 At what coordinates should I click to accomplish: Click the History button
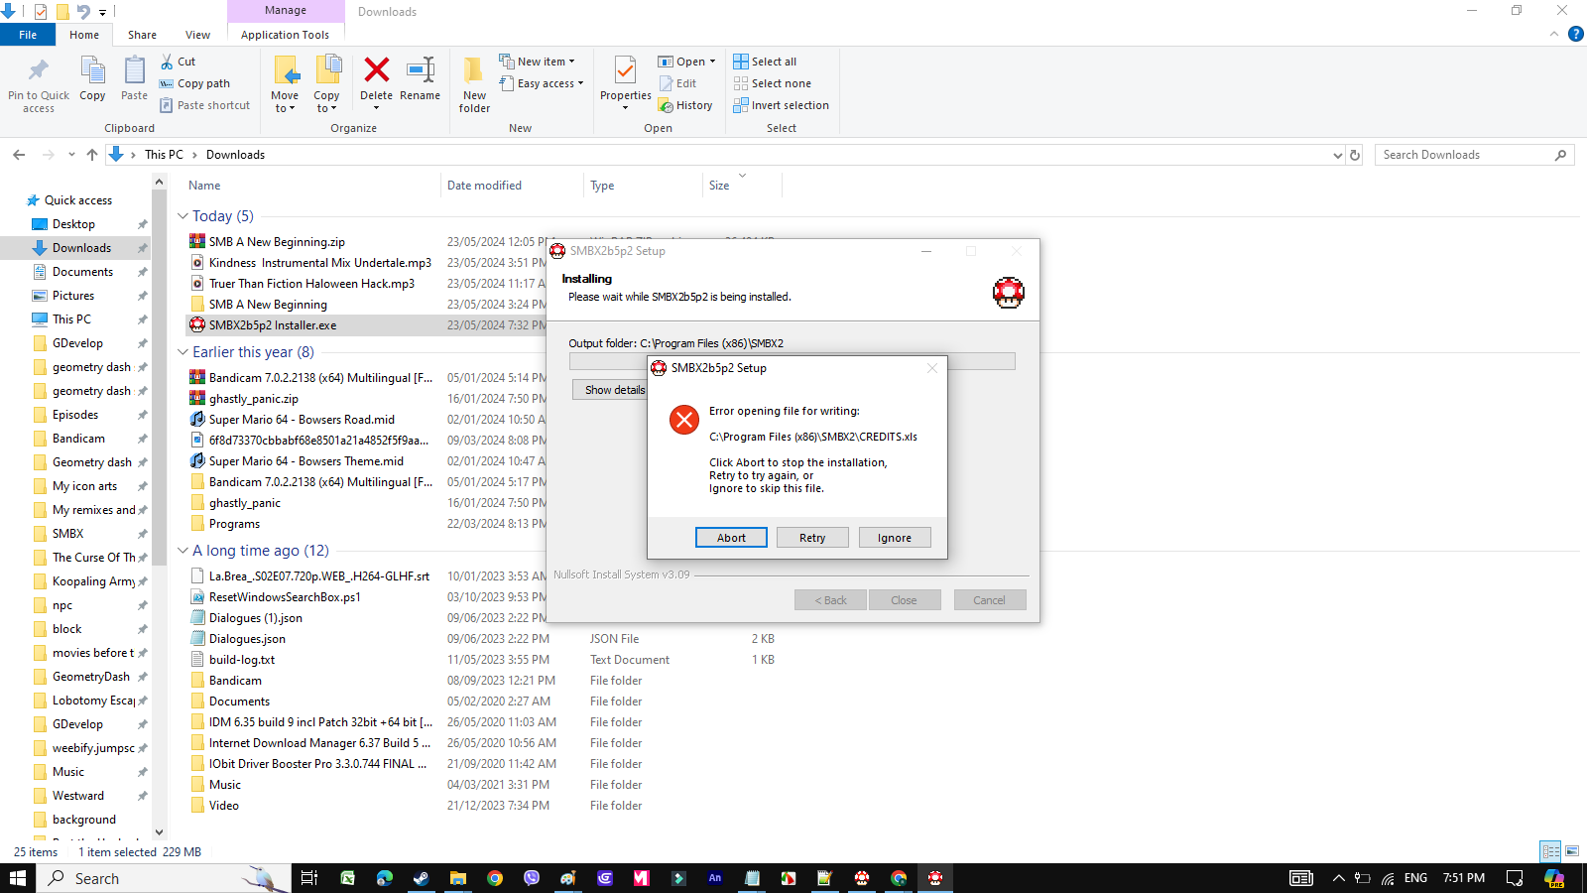(x=685, y=105)
